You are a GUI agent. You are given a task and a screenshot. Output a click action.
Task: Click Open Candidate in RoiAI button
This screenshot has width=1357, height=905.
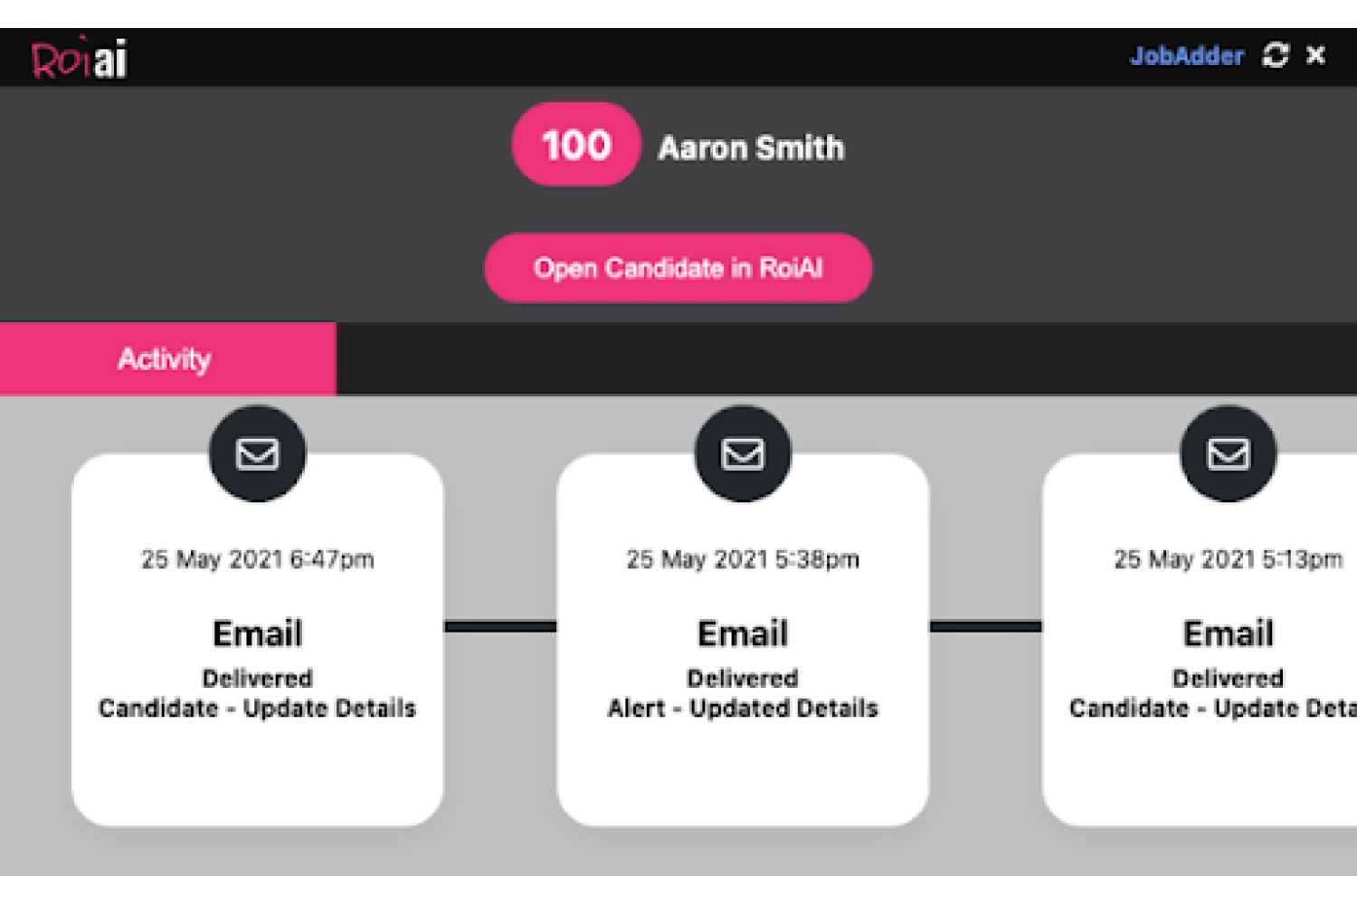click(678, 268)
